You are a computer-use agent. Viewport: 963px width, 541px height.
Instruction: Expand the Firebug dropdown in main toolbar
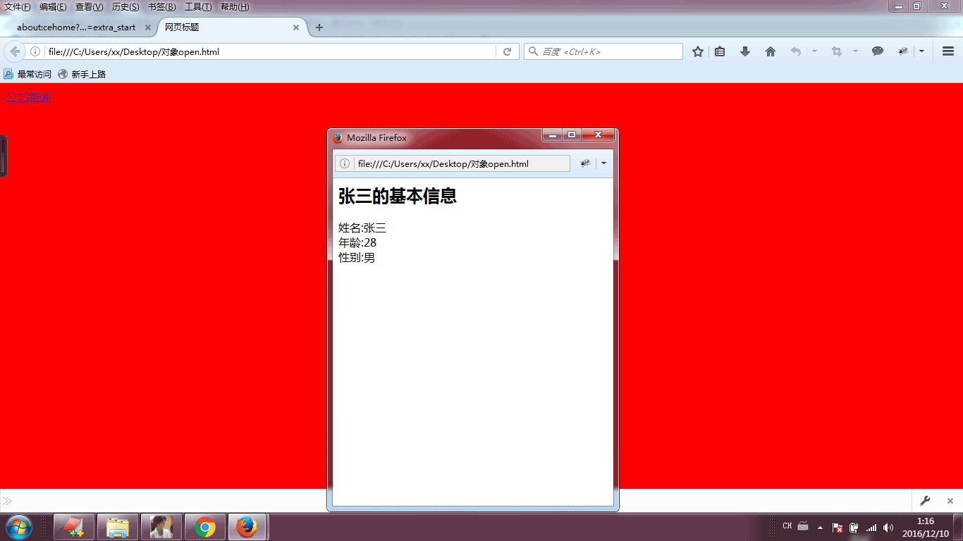pos(921,51)
